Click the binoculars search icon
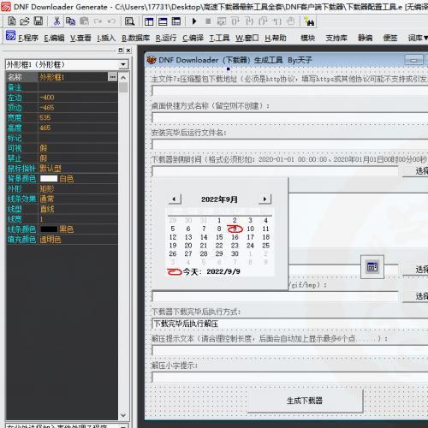Screen dimensions: 428x428 (309, 21)
